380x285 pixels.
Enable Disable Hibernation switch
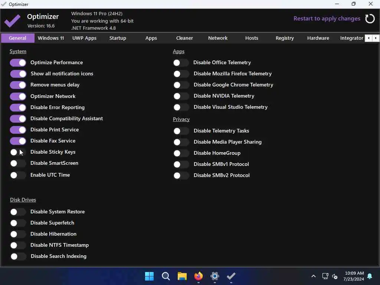coord(18,235)
